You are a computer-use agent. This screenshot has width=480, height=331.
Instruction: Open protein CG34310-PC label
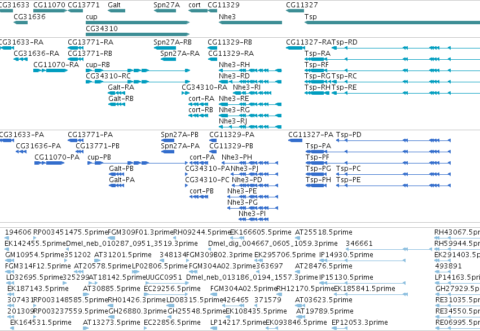[207, 180]
